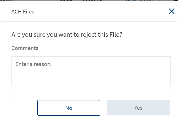Click the word 'File' in the question
The height and width of the screenshot is (125, 178).
tap(115, 35)
